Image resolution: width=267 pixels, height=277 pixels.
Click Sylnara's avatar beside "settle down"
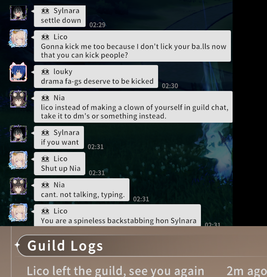(19, 13)
